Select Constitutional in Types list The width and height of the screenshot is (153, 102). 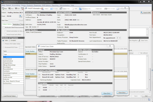14,59
